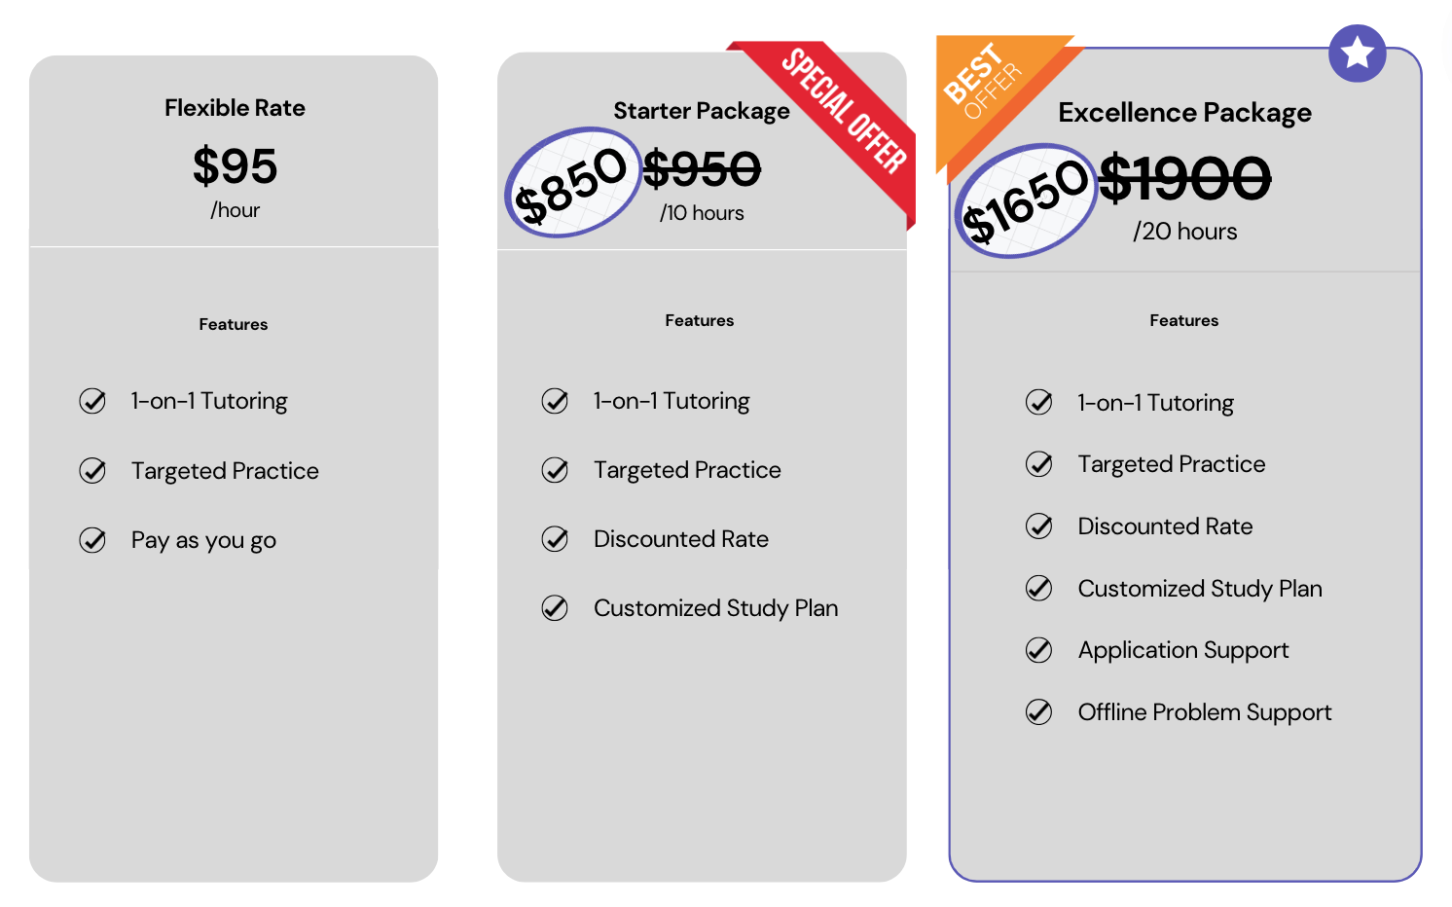Click the crossed-out $950 price
This screenshot has width=1452, height=907.
(x=702, y=170)
